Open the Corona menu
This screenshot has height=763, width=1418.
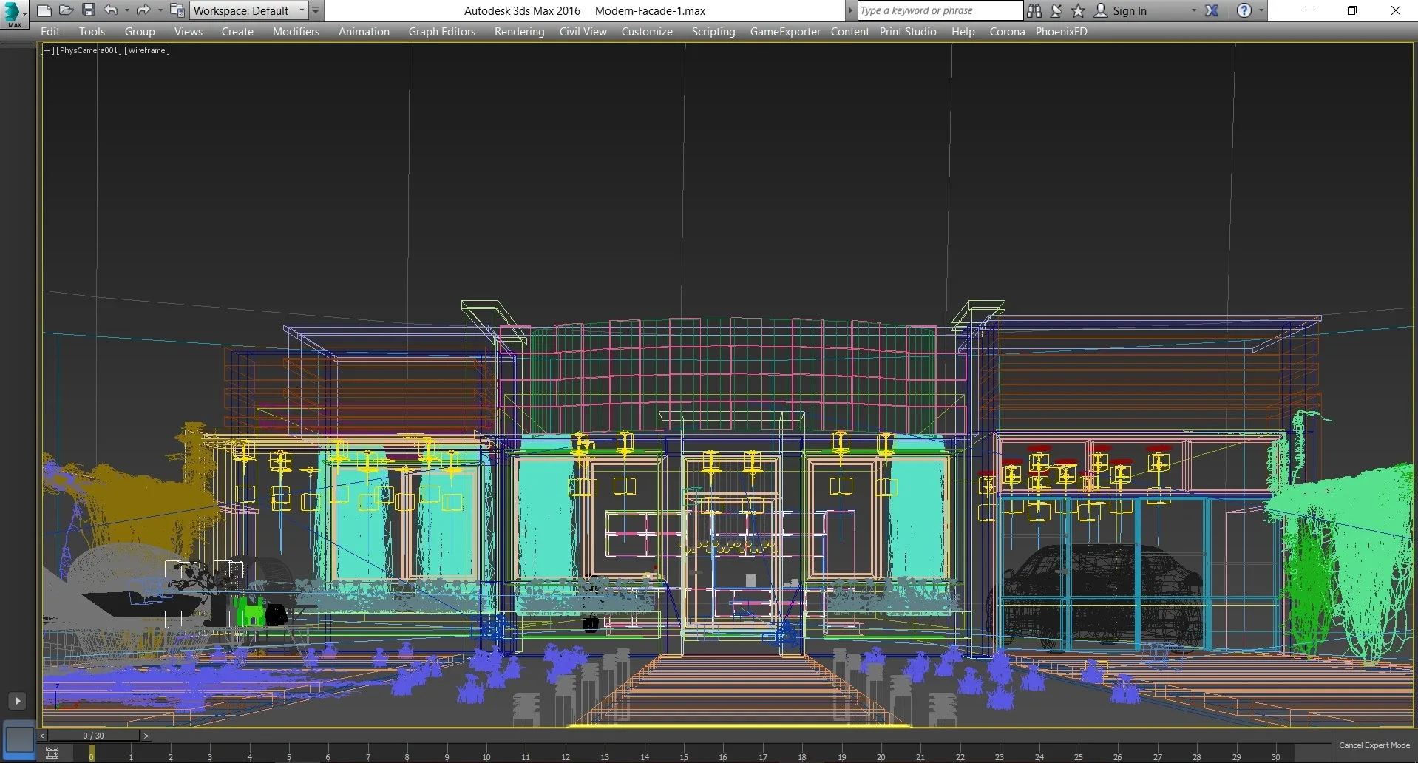(1007, 32)
